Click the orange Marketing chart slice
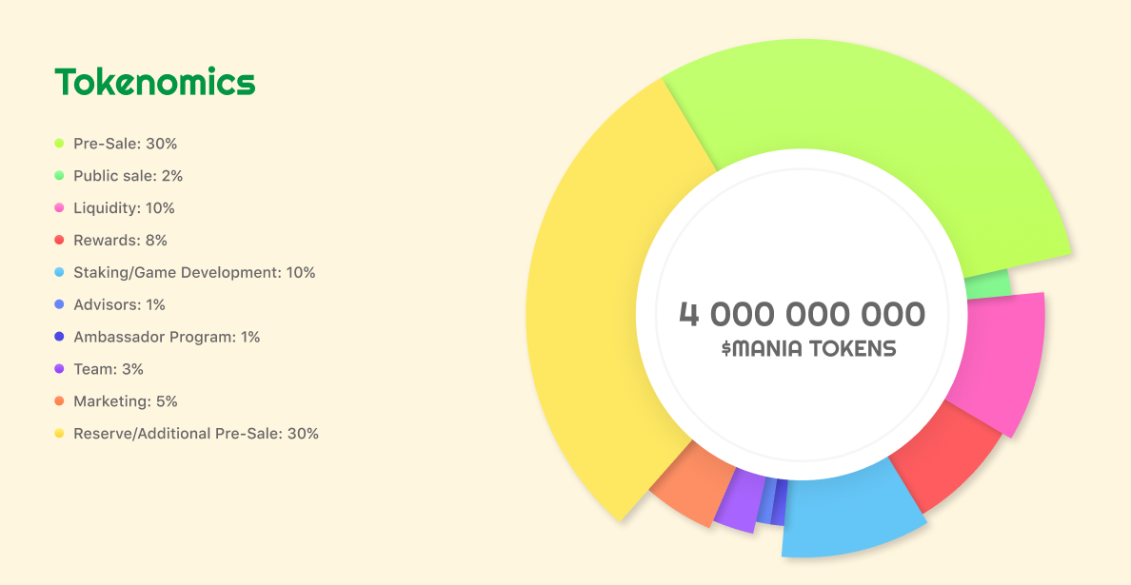Screen dimensions: 1131x585 pyautogui.click(x=690, y=485)
